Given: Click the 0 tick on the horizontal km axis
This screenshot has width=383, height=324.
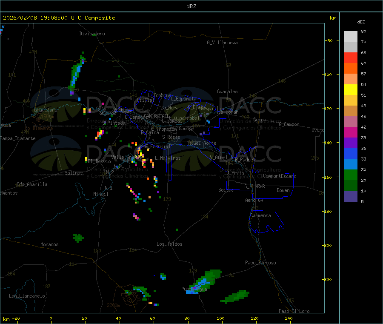Looking at the screenshot, I should (x=51, y=318).
